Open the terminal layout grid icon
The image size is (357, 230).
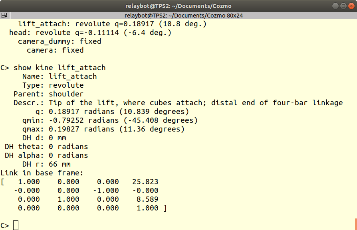[4, 16]
